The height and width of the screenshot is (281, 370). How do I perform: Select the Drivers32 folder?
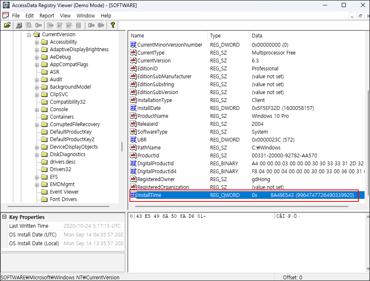pos(56,169)
